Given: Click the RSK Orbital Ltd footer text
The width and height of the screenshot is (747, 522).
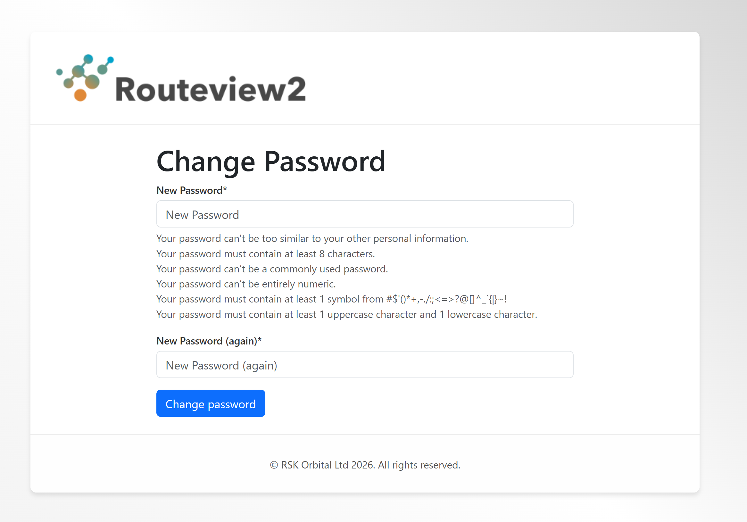Looking at the screenshot, I should pyautogui.click(x=328, y=465).
